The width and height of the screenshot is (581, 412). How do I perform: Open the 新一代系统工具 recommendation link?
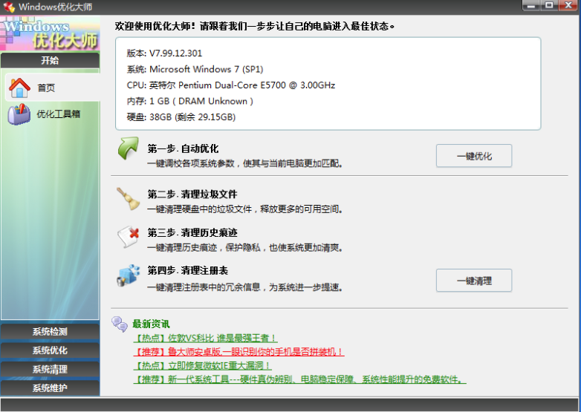pos(299,379)
